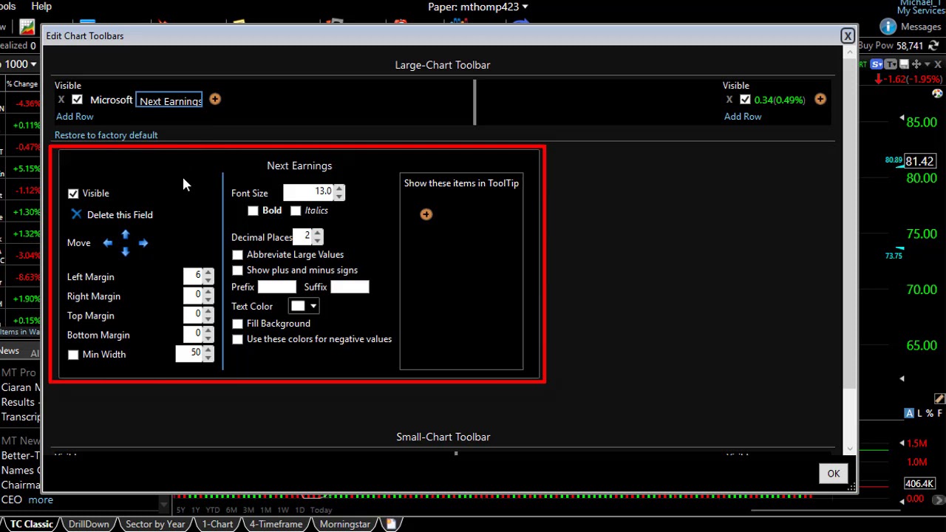Toggle visibility of the 0.34(0.49%) row
The image size is (946, 532).
(745, 100)
